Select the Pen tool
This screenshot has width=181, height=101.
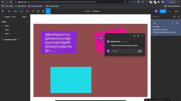27,11
